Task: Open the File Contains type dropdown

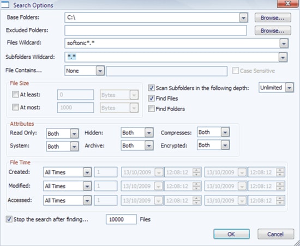Action: pyautogui.click(x=100, y=71)
